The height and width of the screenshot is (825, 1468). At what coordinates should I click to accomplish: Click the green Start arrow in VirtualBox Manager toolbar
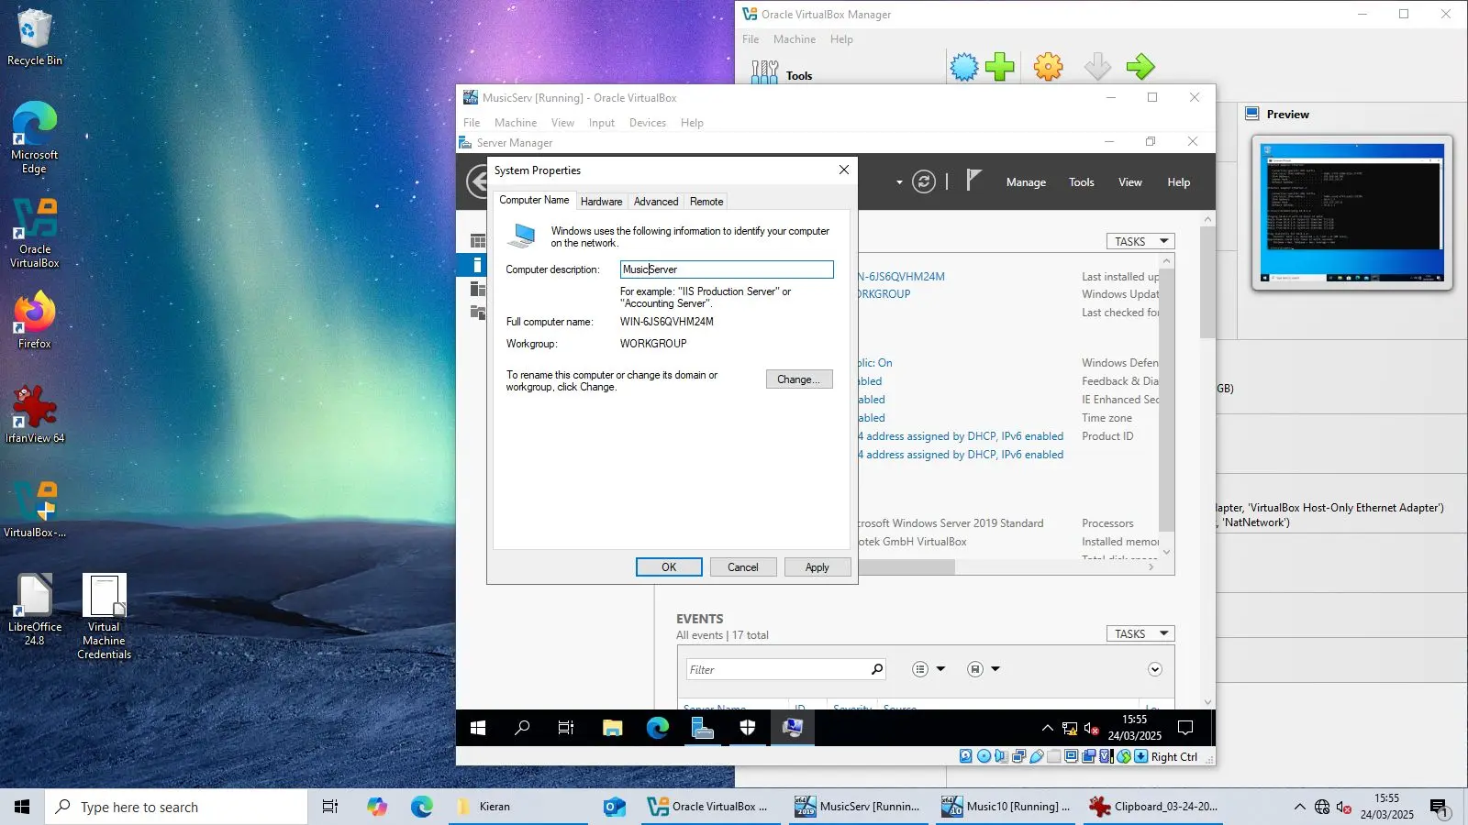[1141, 66]
